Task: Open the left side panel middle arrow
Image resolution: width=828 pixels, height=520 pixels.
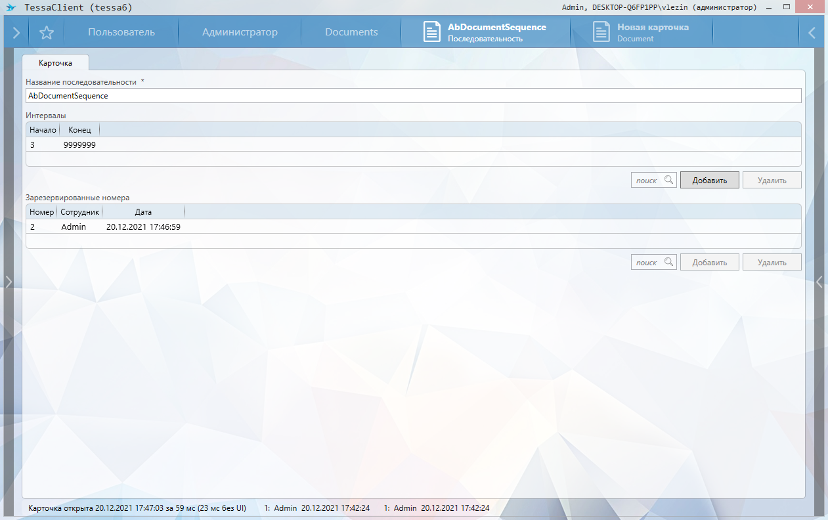Action: tap(9, 282)
